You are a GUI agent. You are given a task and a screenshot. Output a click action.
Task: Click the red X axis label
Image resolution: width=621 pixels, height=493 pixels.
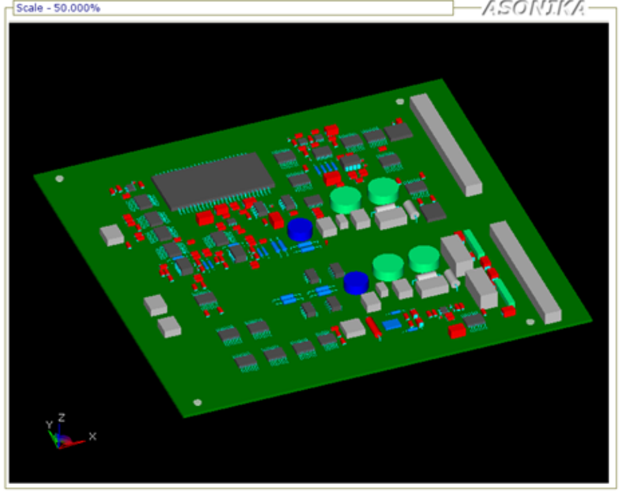(x=92, y=436)
